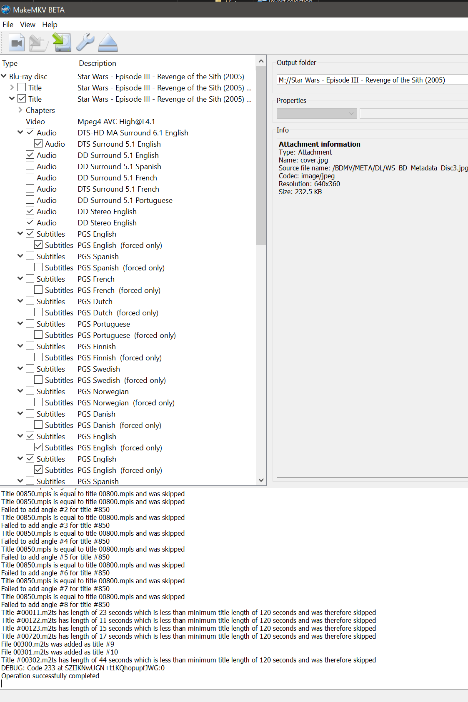468x702 pixels.
Task: Uncheck DD Surround 5.1 English audio
Action: (30, 155)
